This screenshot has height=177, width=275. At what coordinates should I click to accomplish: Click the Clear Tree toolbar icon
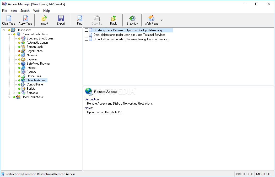(x=9, y=18)
